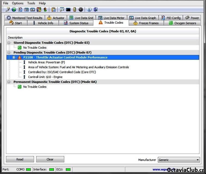Click the clipboard icon in toolbar
This screenshot has height=174, width=206.
pyautogui.click(x=54, y=10)
